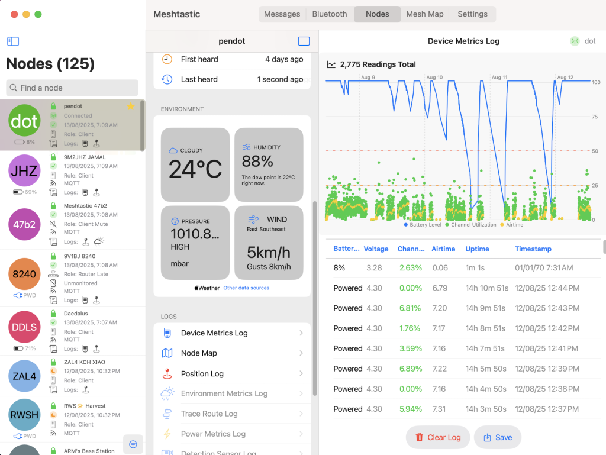Click the 14h 3m 50s uptime cell
This screenshot has width=606, height=455.
pos(485,409)
